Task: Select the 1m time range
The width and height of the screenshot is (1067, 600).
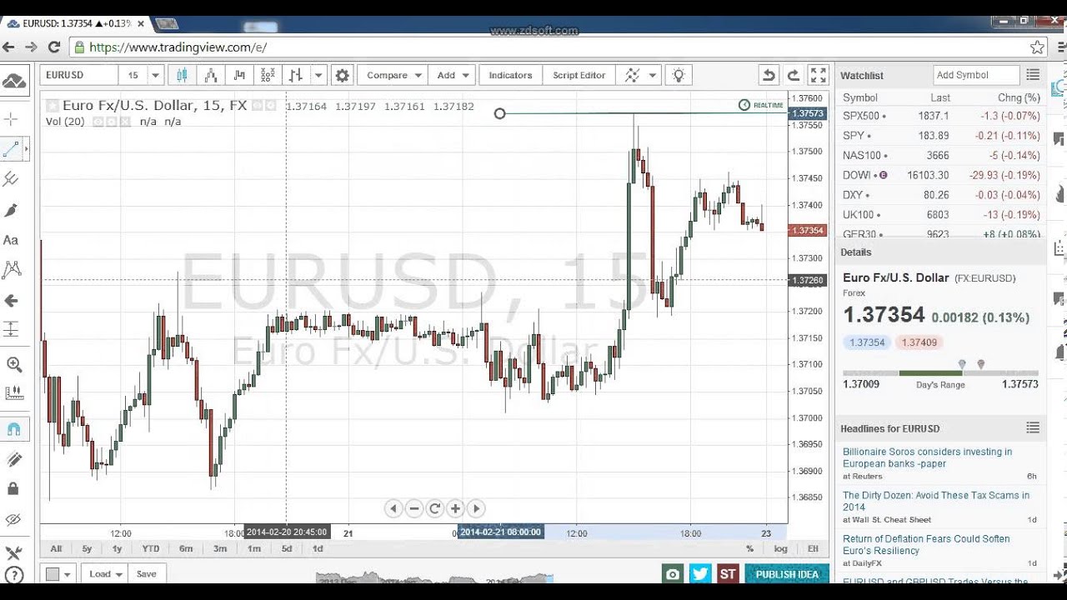Action: point(254,548)
